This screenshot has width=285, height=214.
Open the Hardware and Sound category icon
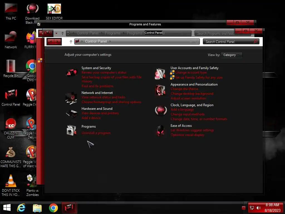(72, 113)
